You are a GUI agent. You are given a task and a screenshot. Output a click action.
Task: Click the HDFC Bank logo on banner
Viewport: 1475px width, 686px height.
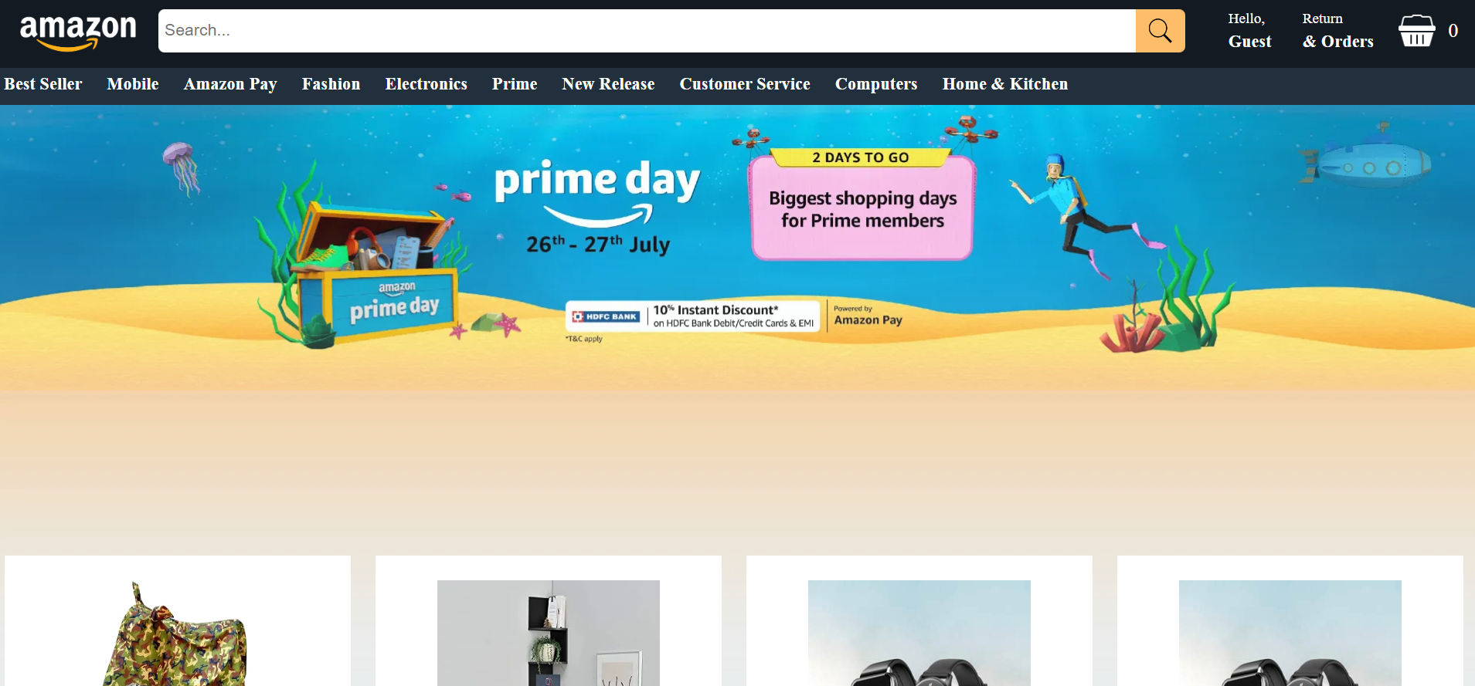coord(606,316)
